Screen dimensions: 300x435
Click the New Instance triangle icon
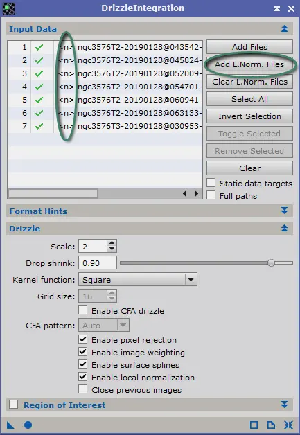10,425
